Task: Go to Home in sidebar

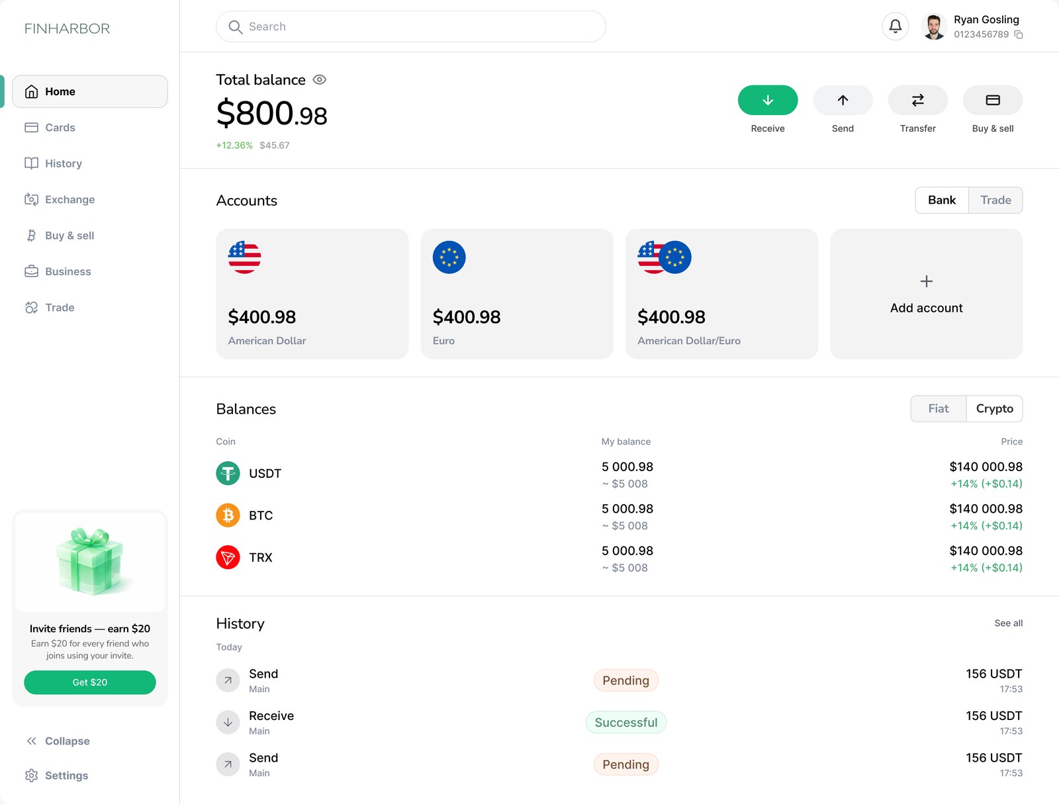Action: [90, 91]
